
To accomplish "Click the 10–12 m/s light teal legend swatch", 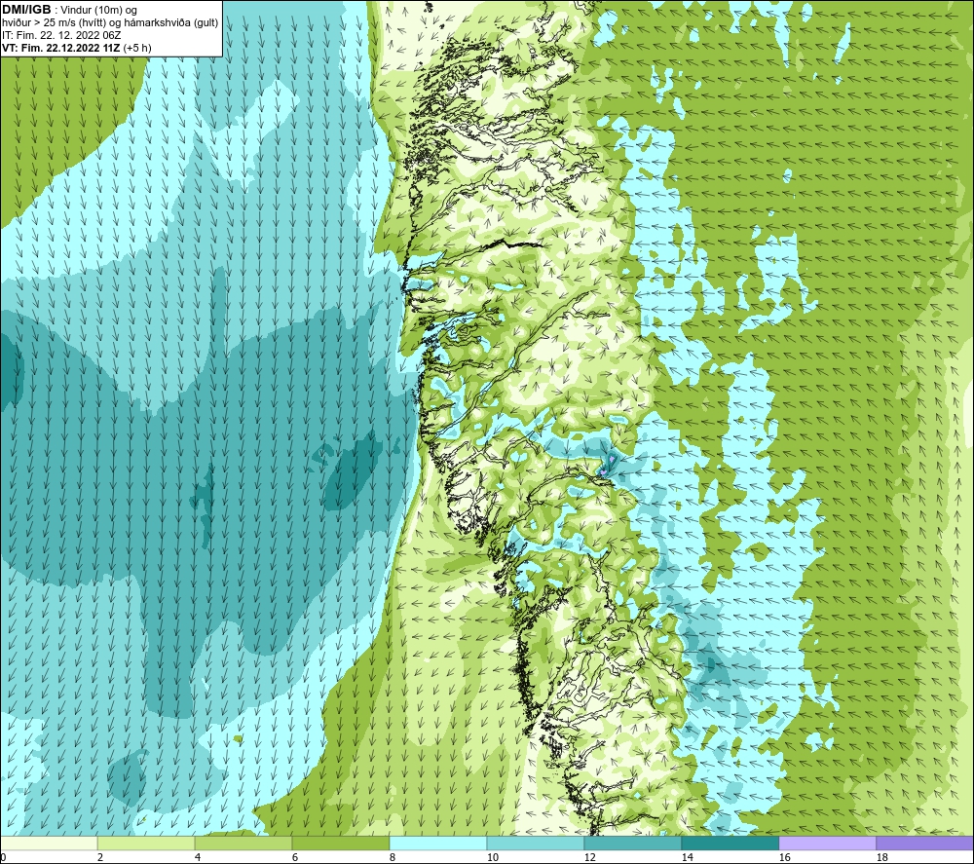I will 536,843.
